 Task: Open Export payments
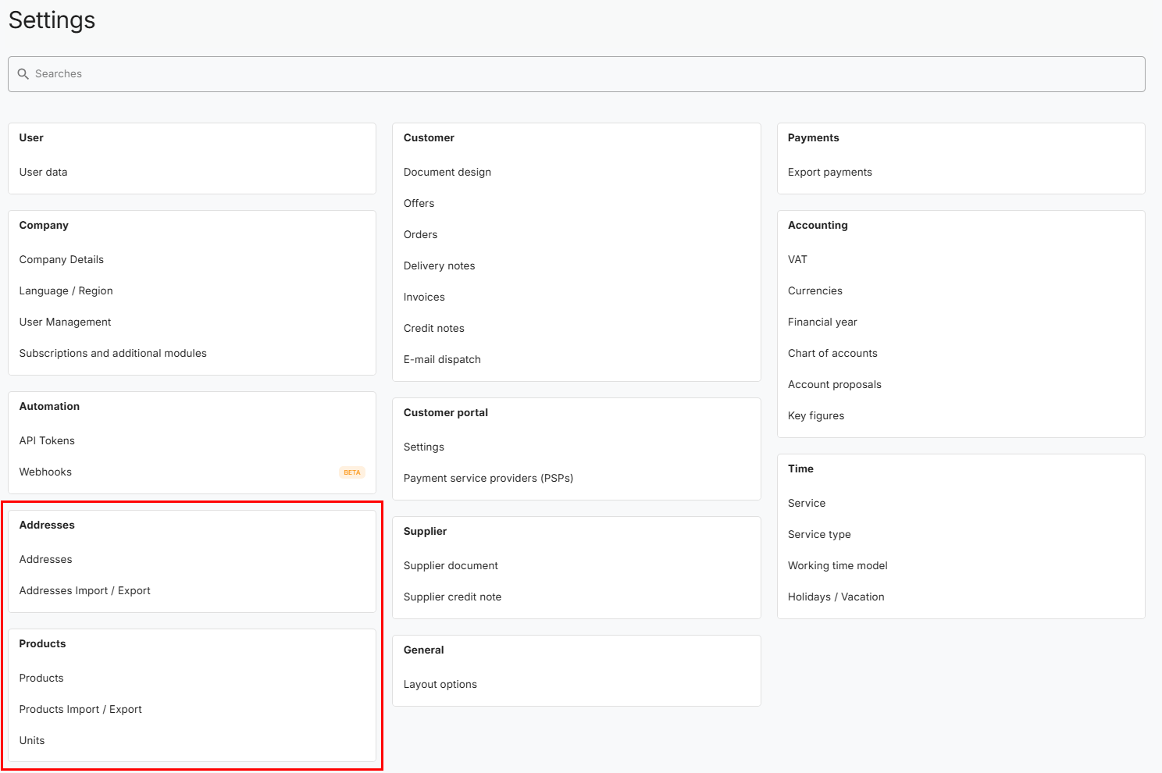point(829,173)
